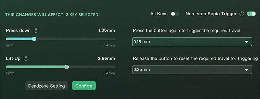Expand the arrow on the 0.15 mm combo box
260x99 pixels.
pyautogui.click(x=246, y=42)
